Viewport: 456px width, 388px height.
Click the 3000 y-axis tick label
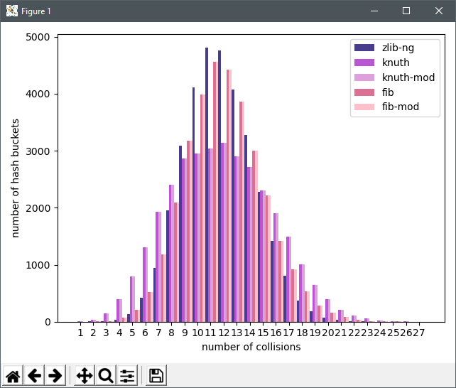[x=38, y=151]
